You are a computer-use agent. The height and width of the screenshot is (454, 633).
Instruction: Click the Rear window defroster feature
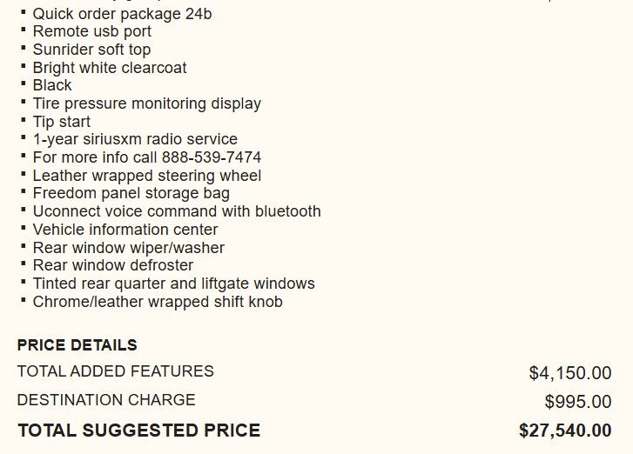click(113, 265)
